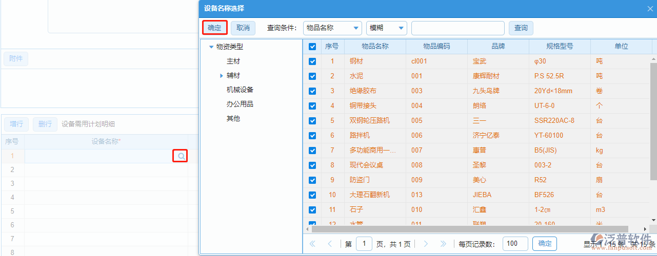Click row 2 in the background plan grid
The width and height of the screenshot is (657, 256).
click(x=99, y=169)
